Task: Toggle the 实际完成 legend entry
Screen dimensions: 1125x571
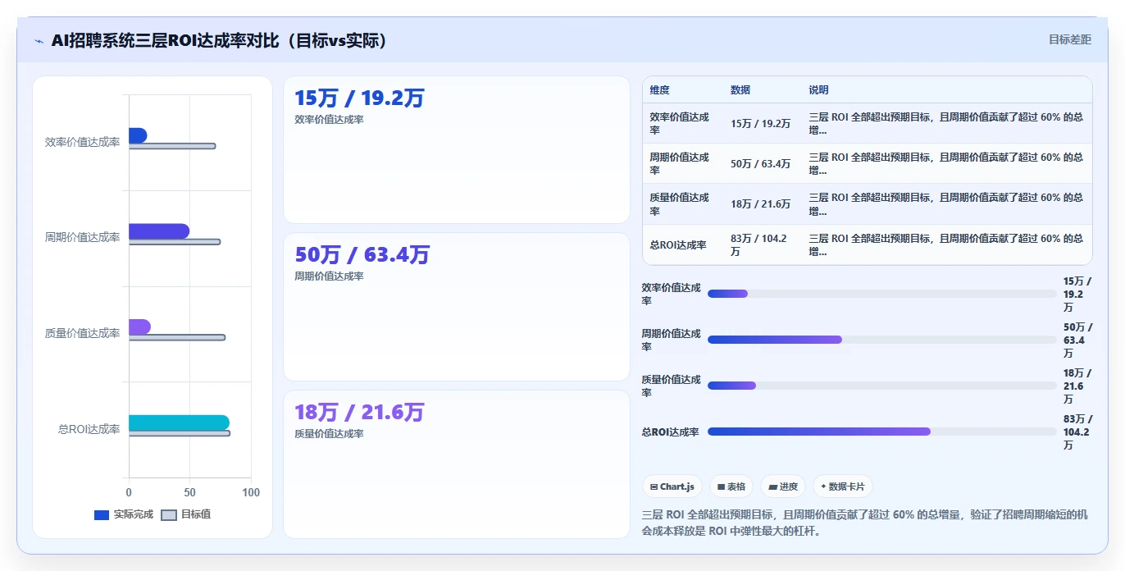Action: pyautogui.click(x=124, y=514)
